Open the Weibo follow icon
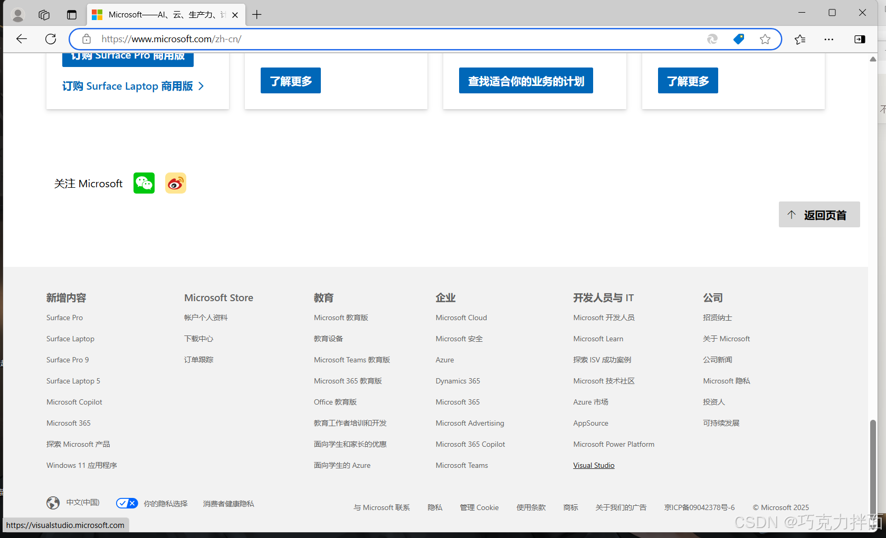886x538 pixels. (176, 183)
